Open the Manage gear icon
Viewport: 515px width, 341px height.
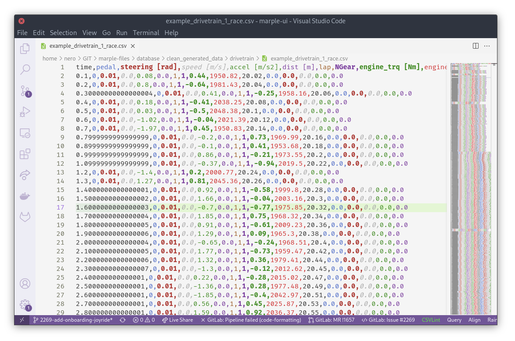[x=25, y=305]
